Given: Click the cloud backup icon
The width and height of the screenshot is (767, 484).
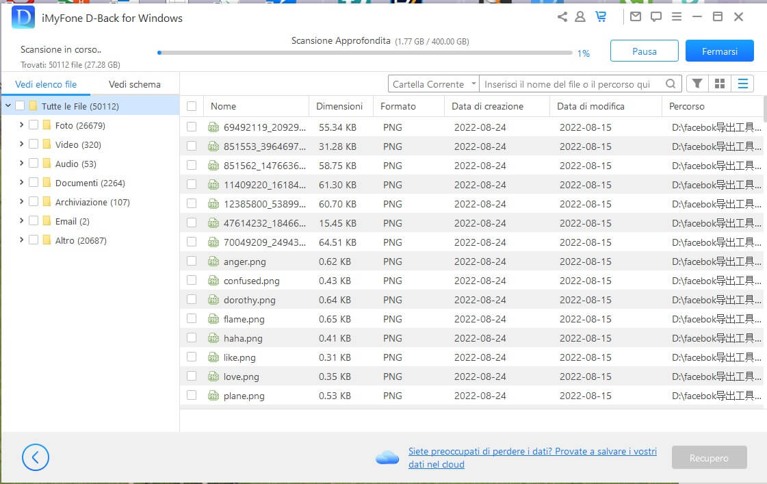Looking at the screenshot, I should (387, 457).
